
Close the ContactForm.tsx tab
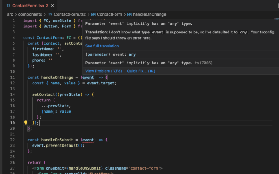[52, 6]
